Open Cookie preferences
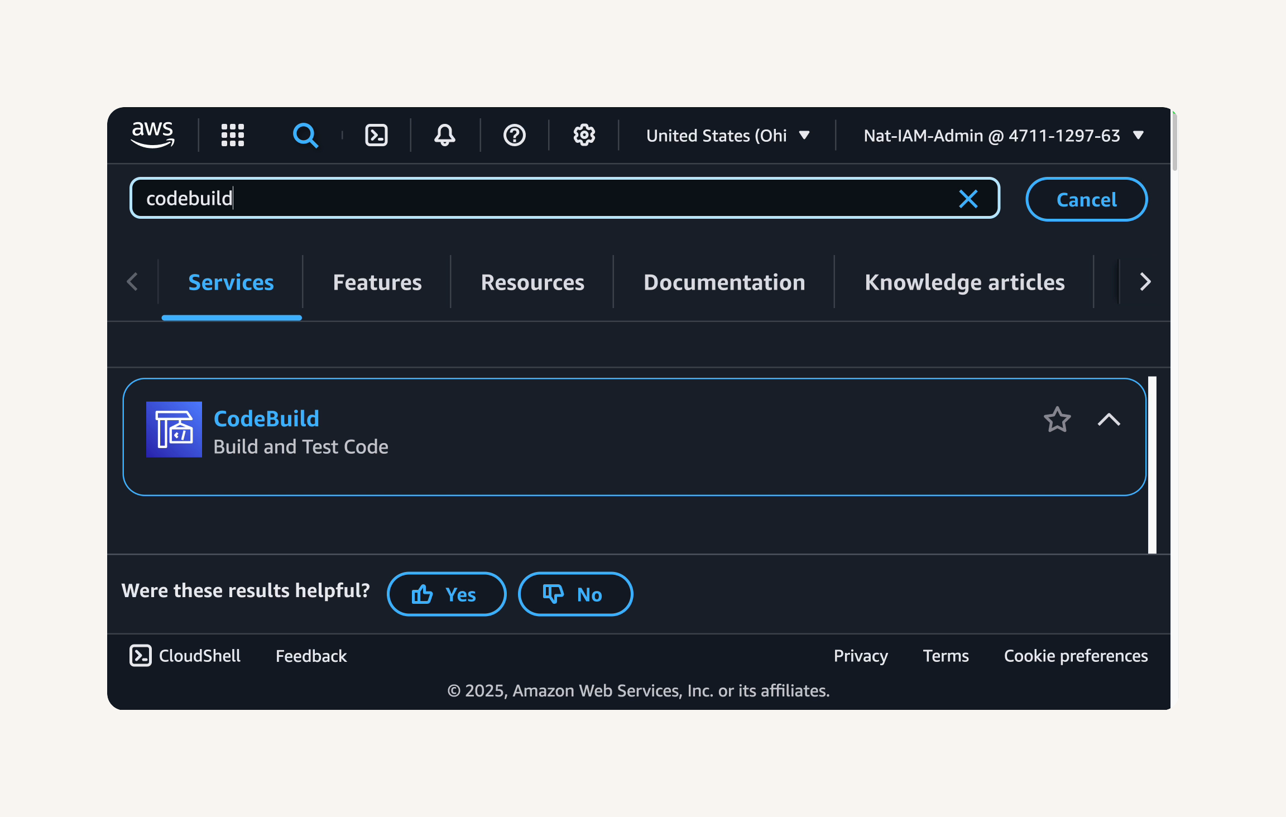The width and height of the screenshot is (1286, 817). coord(1076,656)
